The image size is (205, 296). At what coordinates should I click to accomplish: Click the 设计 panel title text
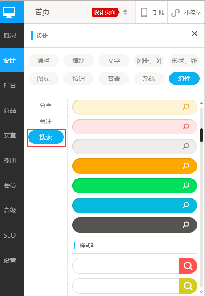click(x=42, y=36)
